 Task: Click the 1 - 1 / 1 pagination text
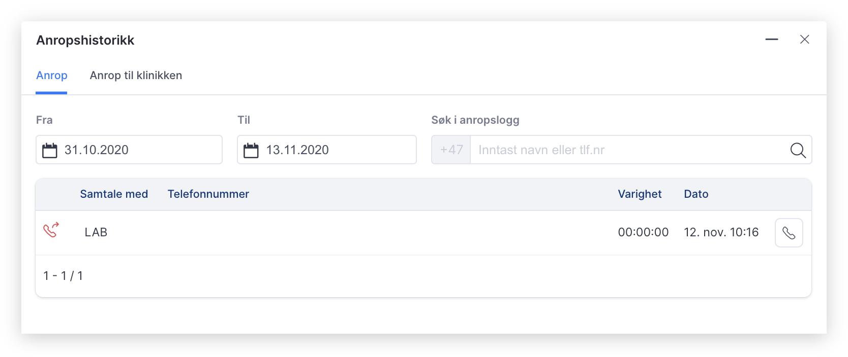tap(63, 276)
